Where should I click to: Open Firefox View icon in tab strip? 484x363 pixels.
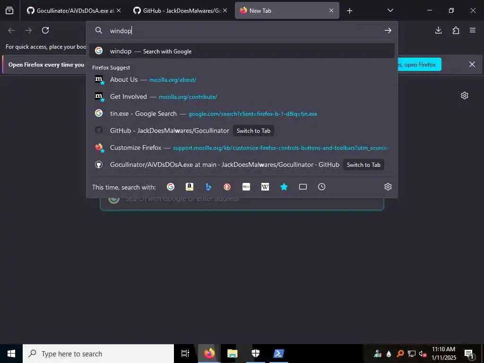pos(9,10)
